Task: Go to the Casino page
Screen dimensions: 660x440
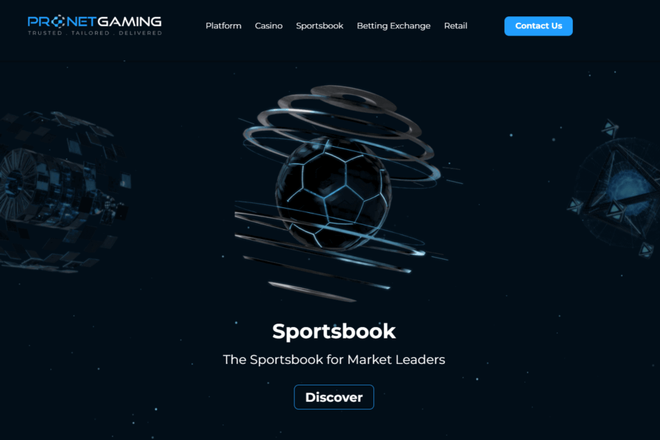Action: 268,26
